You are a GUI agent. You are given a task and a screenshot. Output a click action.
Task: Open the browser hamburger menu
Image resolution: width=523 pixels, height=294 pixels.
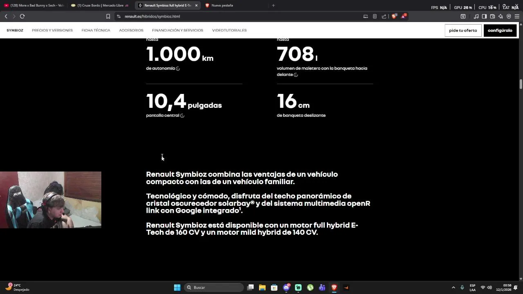click(x=517, y=16)
